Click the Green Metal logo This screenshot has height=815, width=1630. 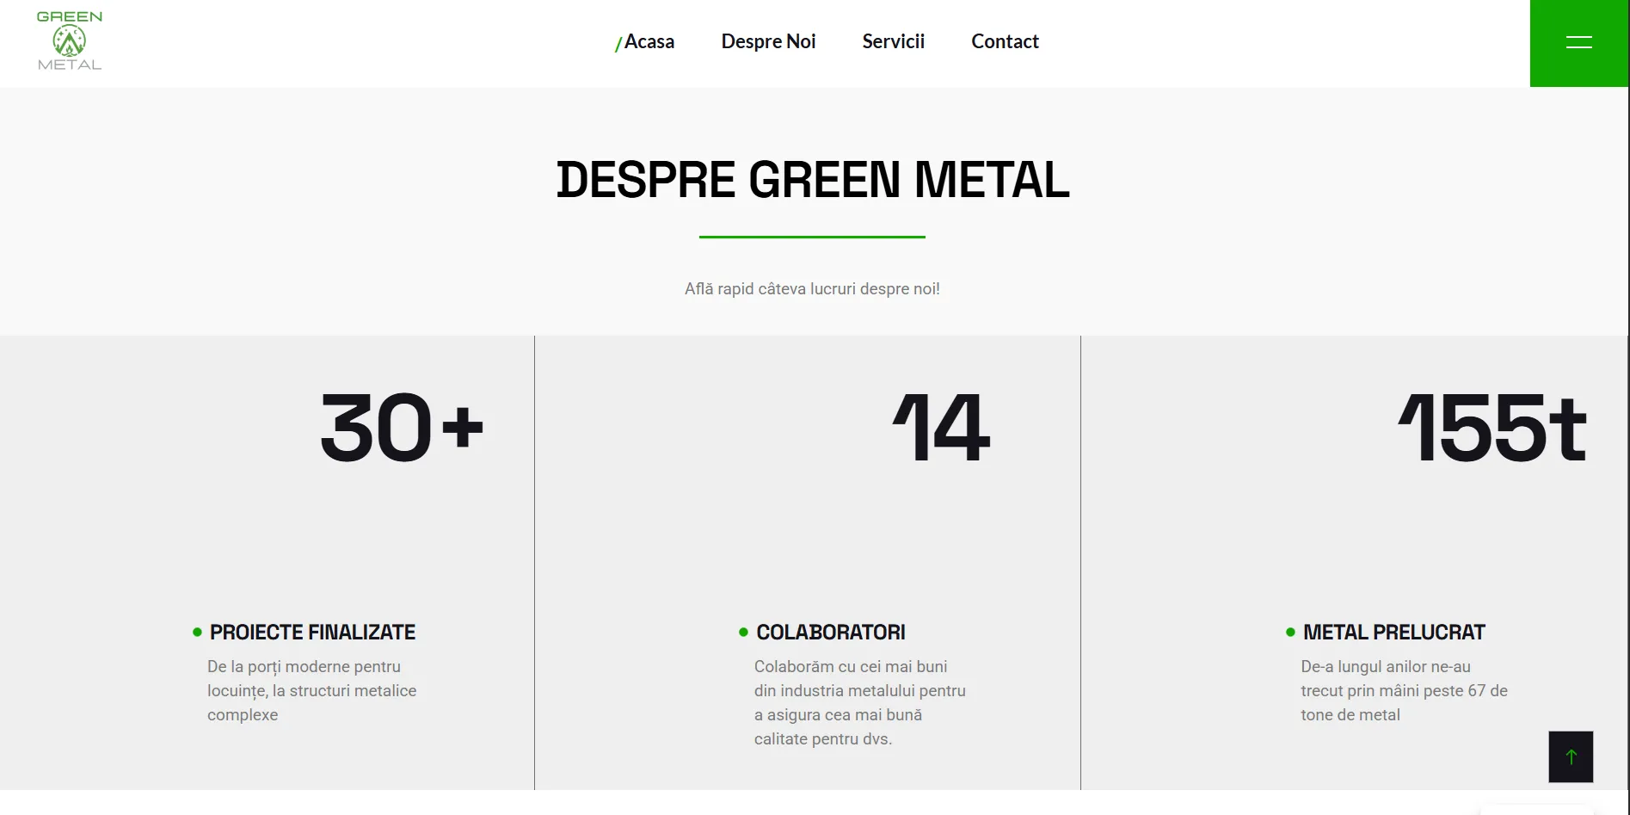pyautogui.click(x=70, y=40)
